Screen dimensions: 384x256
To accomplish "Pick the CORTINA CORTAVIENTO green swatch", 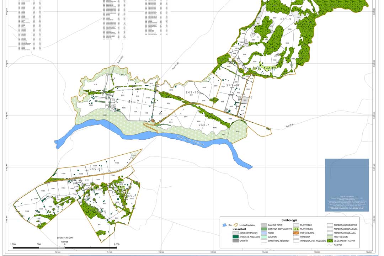I will [x=264, y=229].
